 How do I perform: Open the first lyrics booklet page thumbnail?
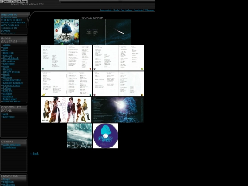point(67,58)
